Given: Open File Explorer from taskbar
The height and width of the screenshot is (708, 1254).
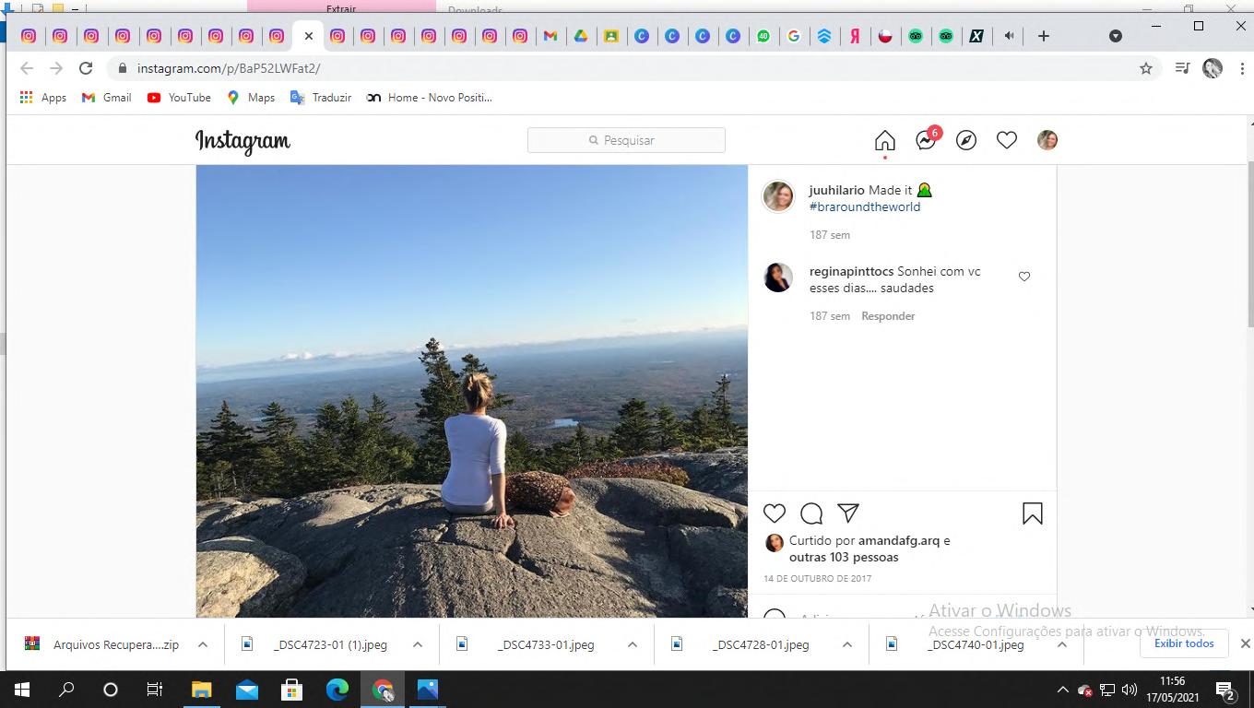Looking at the screenshot, I should pyautogui.click(x=201, y=690).
